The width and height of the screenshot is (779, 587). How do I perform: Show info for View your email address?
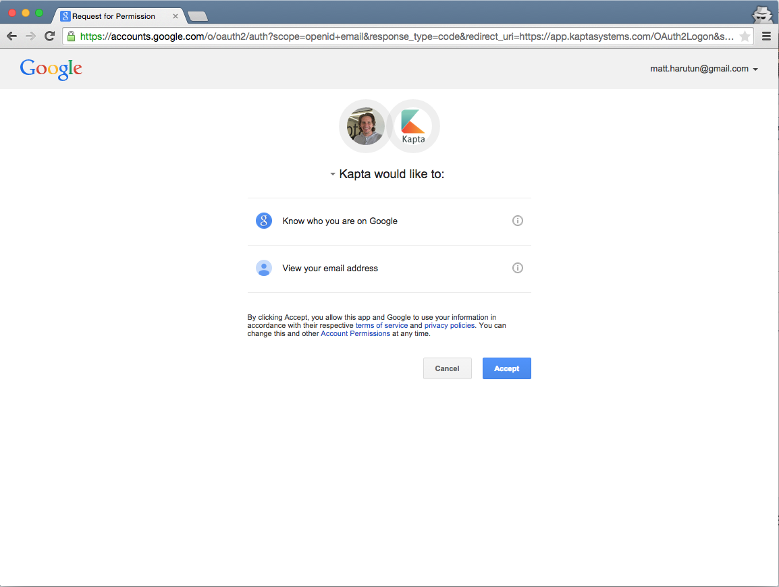(517, 268)
